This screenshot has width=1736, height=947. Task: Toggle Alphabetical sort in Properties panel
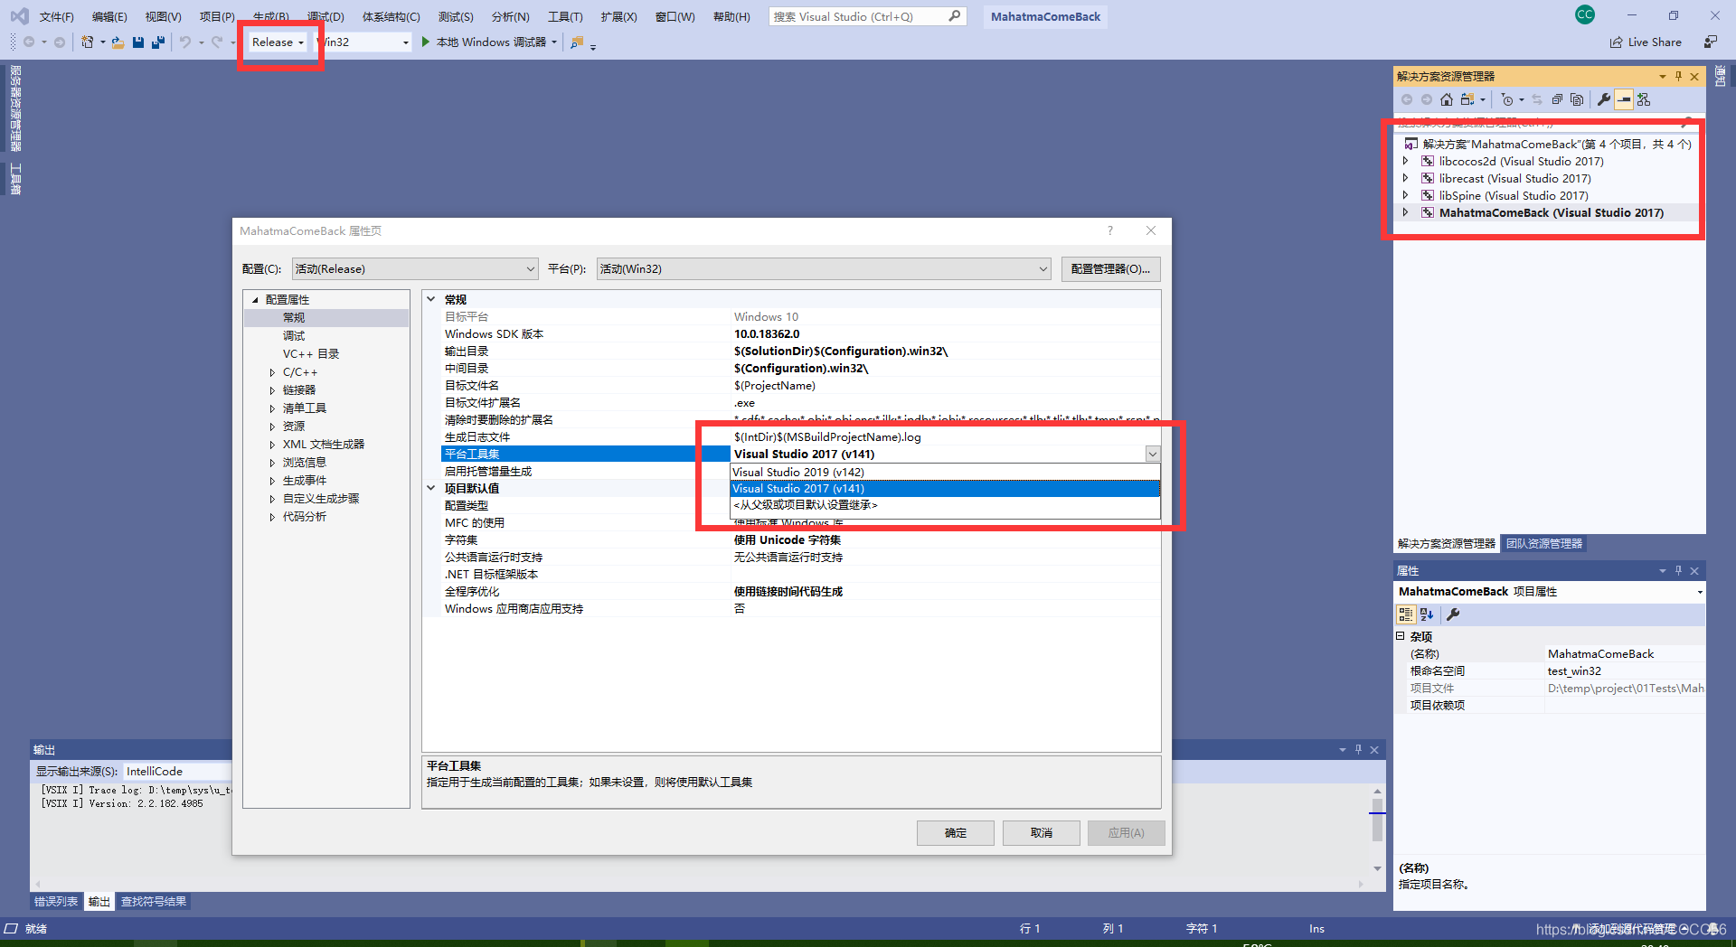pos(1427,614)
